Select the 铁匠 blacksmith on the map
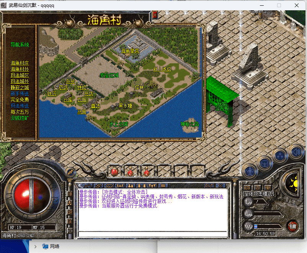 click(x=52, y=93)
